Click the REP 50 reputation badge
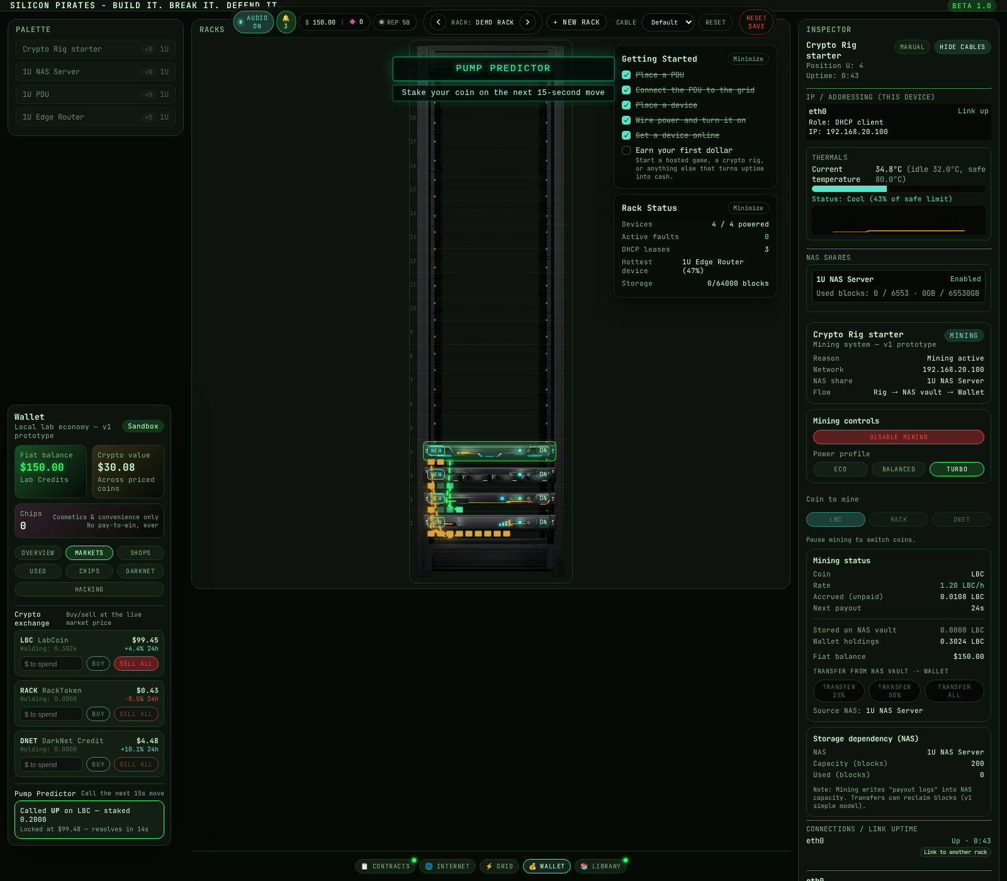Viewport: 1007px width, 881px height. click(x=395, y=22)
